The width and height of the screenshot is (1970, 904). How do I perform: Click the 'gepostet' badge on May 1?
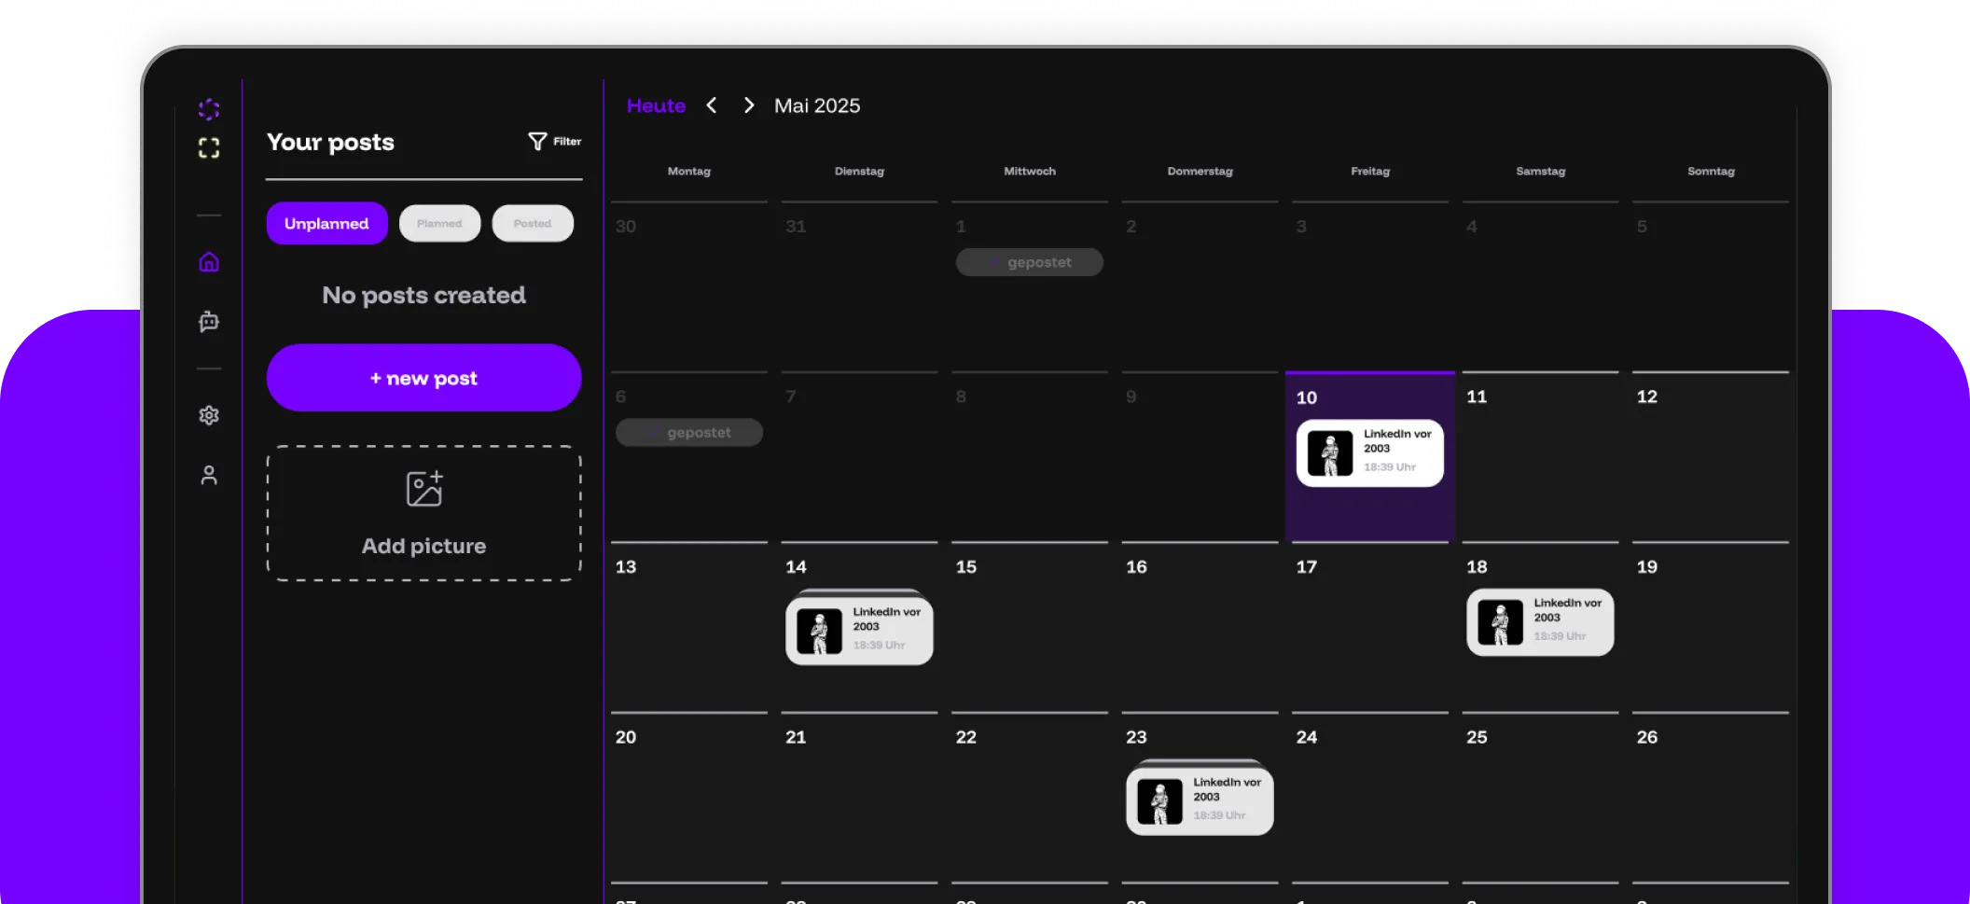point(1029,262)
